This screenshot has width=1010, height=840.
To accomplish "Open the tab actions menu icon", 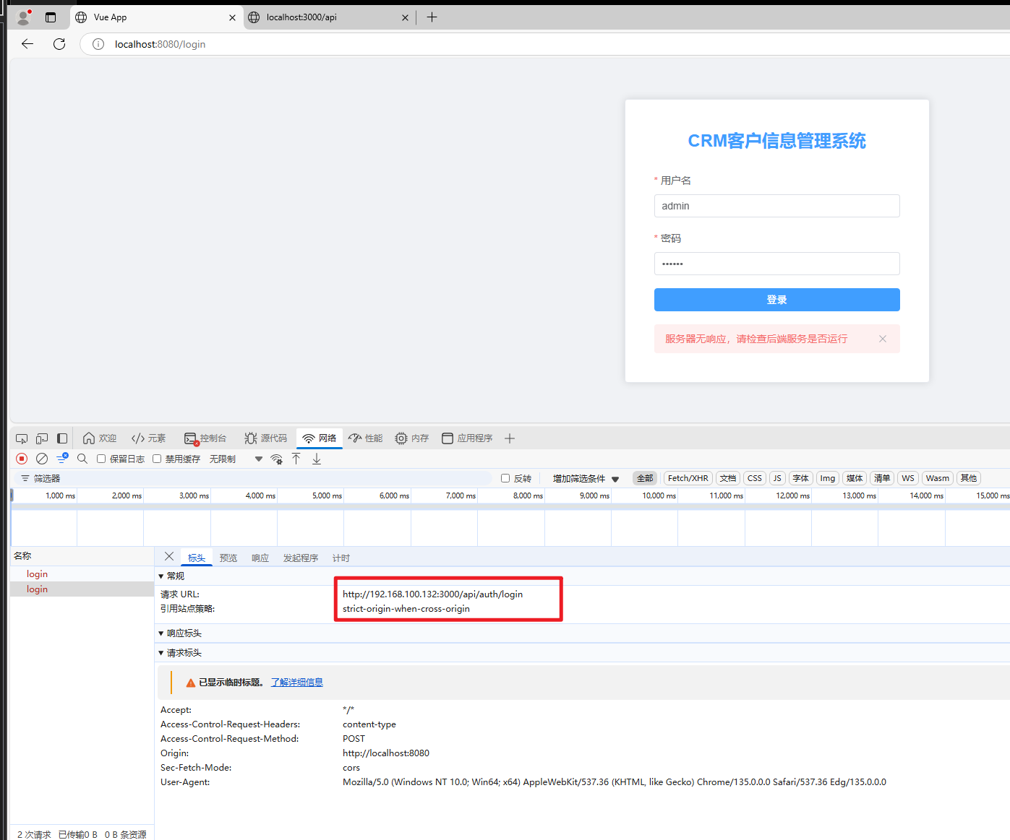I will pyautogui.click(x=51, y=17).
